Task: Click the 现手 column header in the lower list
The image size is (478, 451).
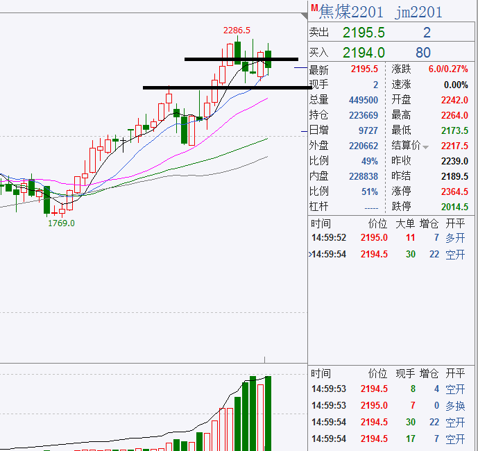Action: (405, 373)
